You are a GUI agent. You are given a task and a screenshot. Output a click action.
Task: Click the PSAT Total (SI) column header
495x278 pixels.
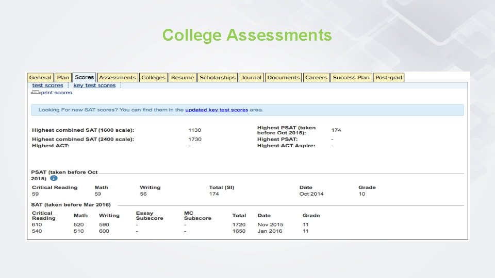[222, 187]
